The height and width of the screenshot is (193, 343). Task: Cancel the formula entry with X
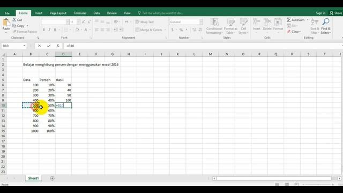pyautogui.click(x=39, y=46)
